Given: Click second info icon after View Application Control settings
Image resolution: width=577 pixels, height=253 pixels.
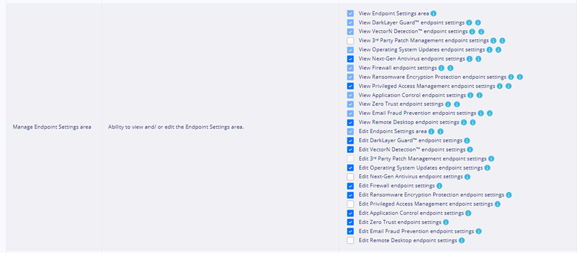Looking at the screenshot, I should pyautogui.click(x=479, y=95).
